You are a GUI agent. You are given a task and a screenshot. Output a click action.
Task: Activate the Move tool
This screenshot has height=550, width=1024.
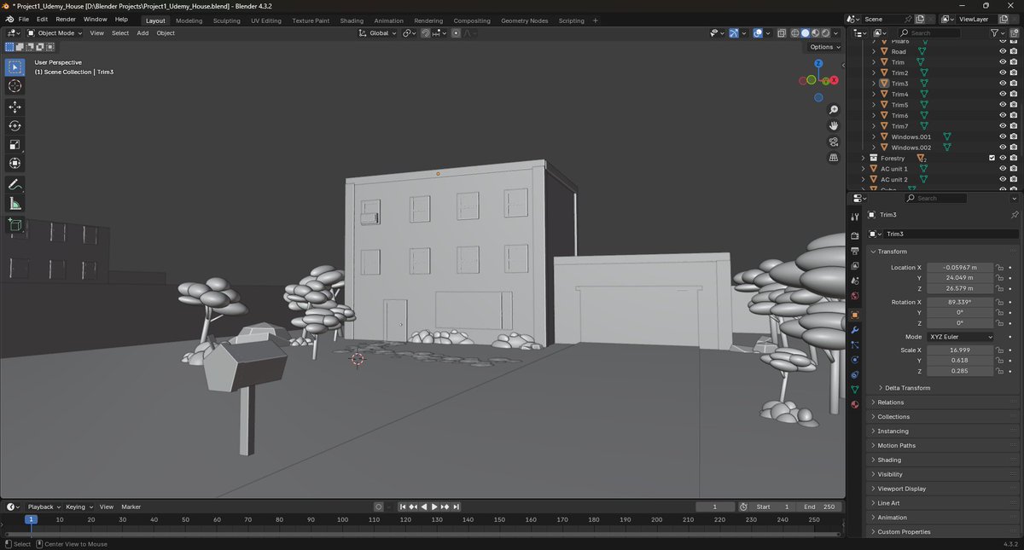coord(15,107)
